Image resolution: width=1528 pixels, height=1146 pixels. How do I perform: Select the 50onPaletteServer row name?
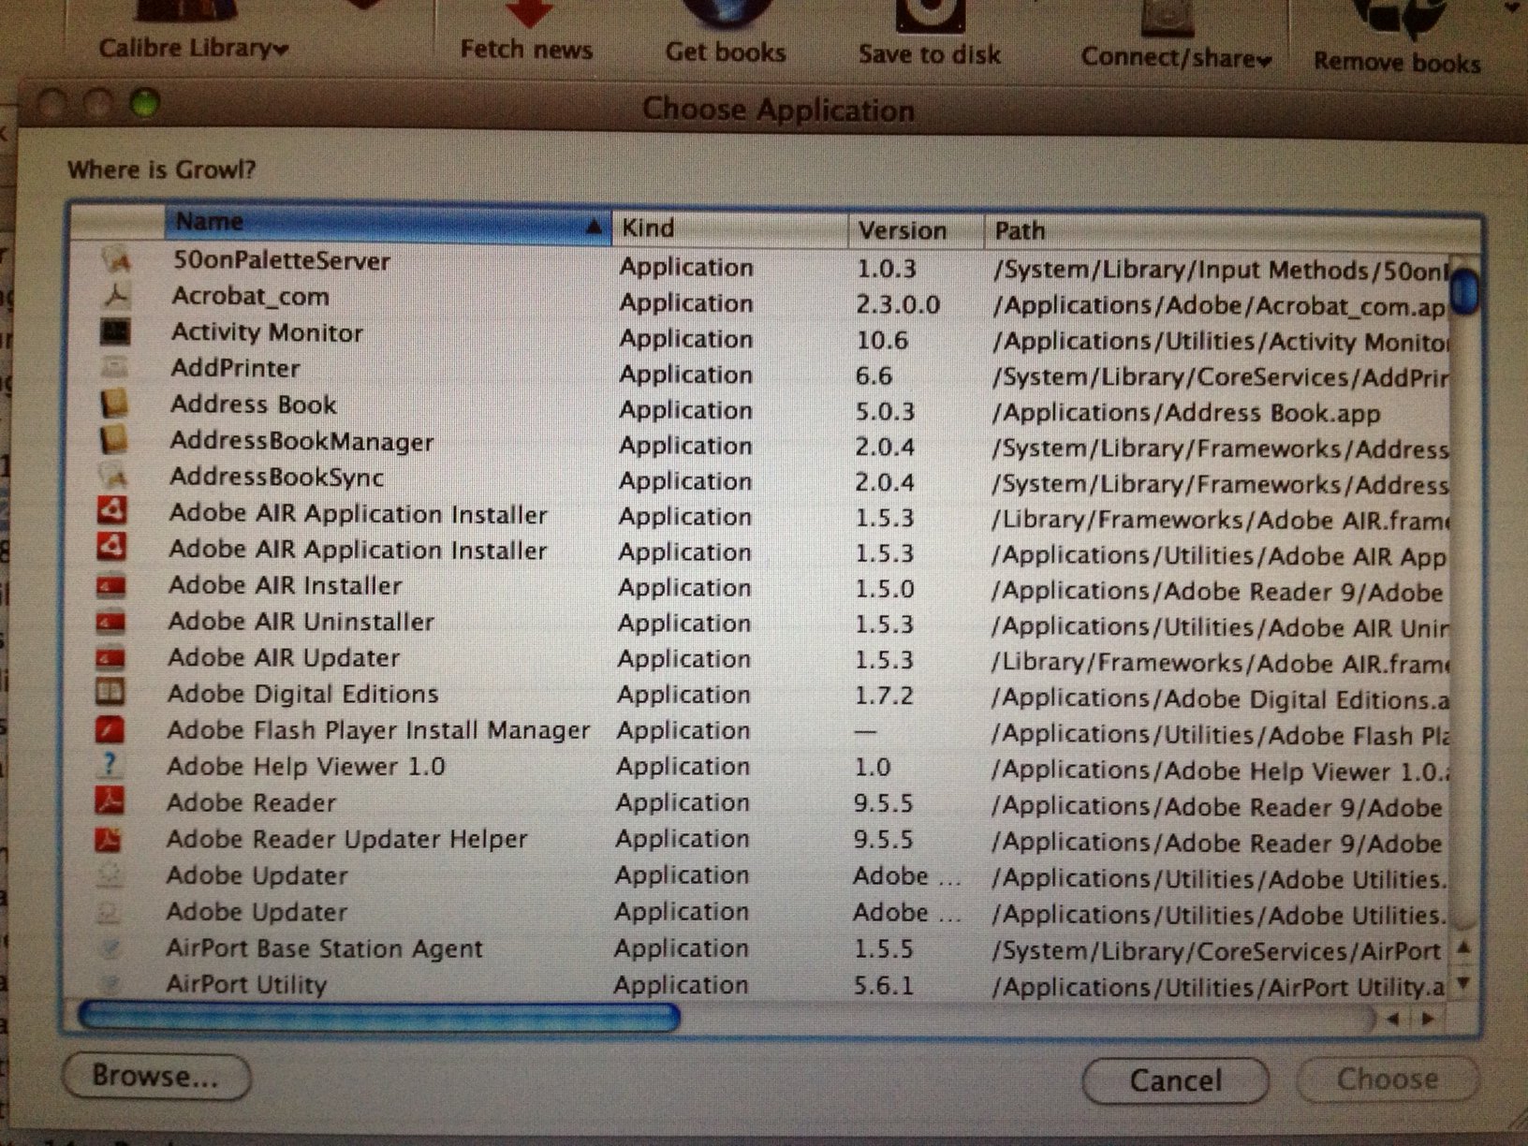(282, 260)
